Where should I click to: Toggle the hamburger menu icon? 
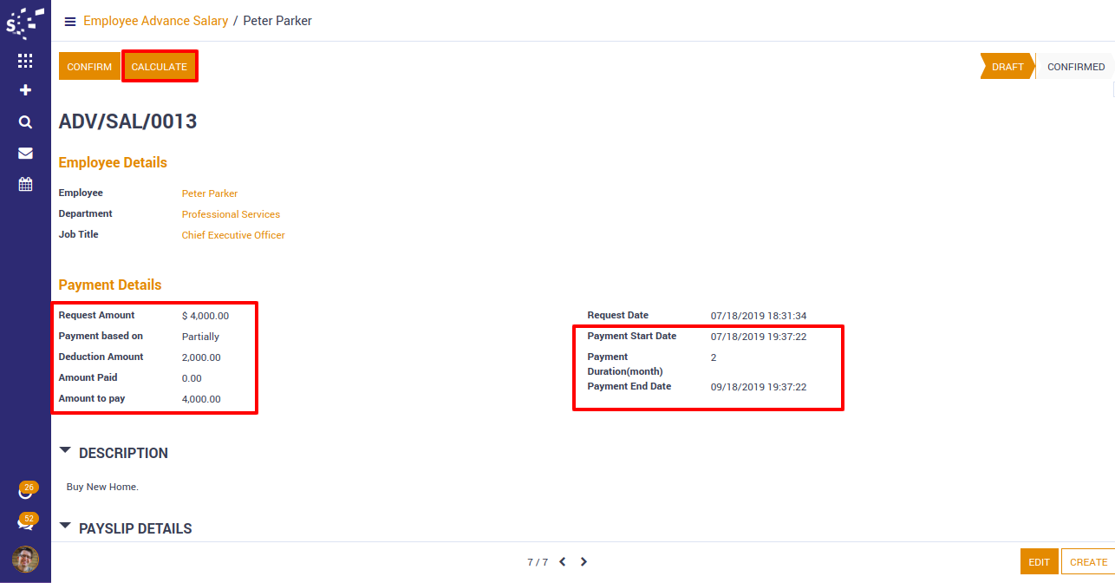coord(70,22)
